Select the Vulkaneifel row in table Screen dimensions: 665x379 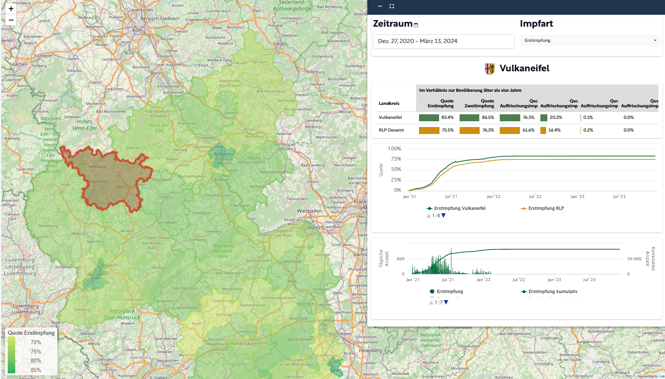click(390, 118)
